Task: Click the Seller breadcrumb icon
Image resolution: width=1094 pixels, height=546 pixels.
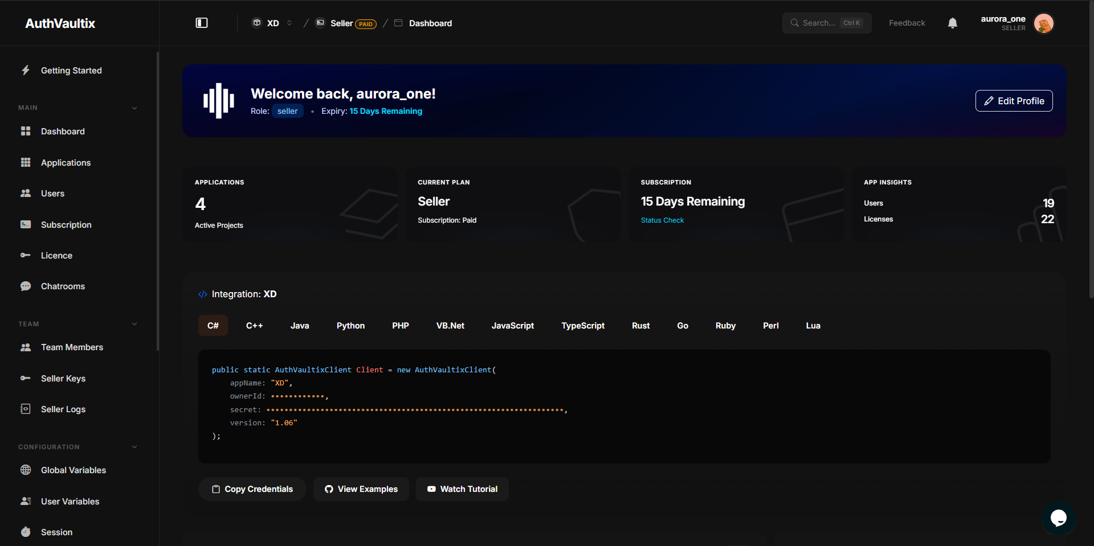Action: click(x=320, y=23)
